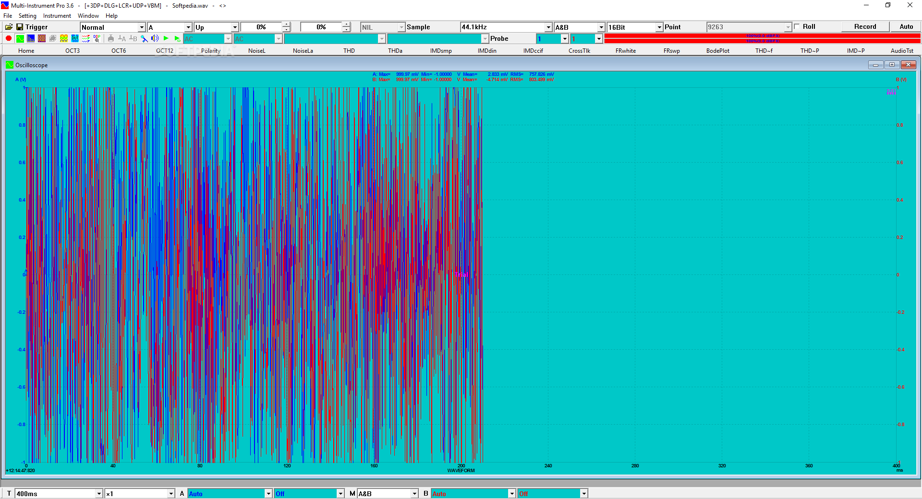Click the Trigger label button
Screen dimensions: 922x499
tap(36, 27)
